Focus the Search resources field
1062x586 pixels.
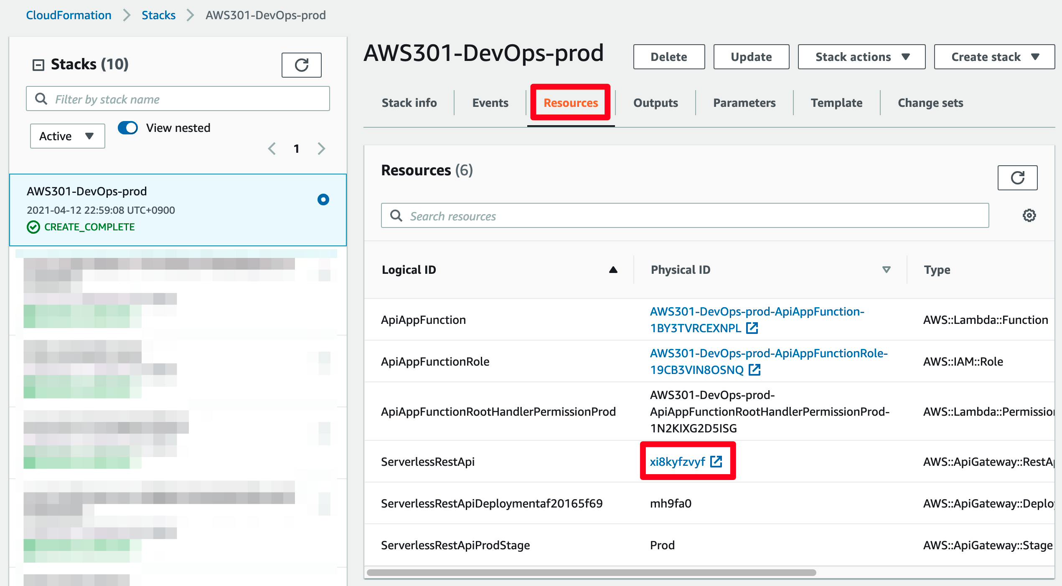685,215
